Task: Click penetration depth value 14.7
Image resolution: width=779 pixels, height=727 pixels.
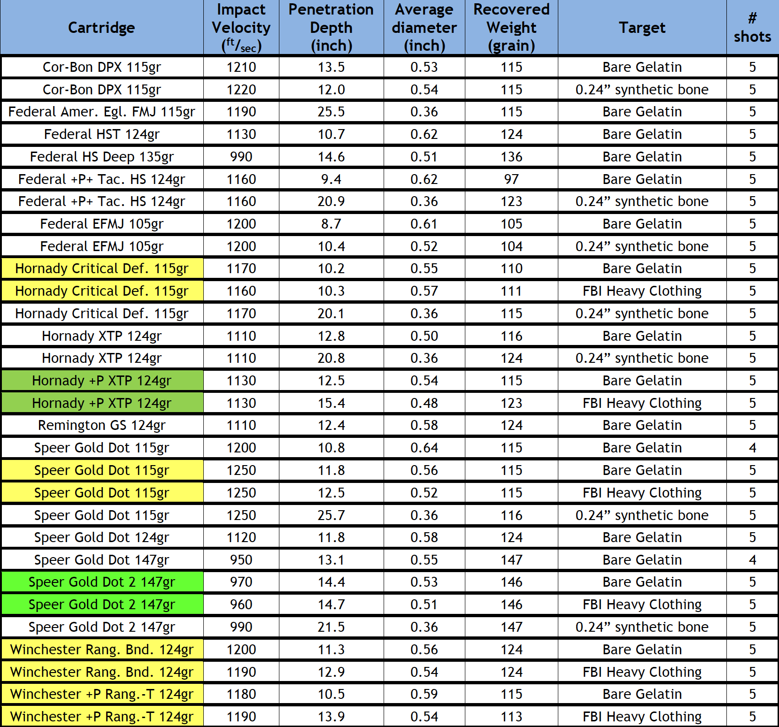Action: point(331,605)
